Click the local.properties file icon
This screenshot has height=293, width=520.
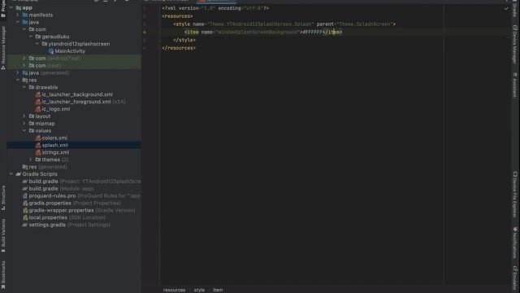[x=25, y=218]
